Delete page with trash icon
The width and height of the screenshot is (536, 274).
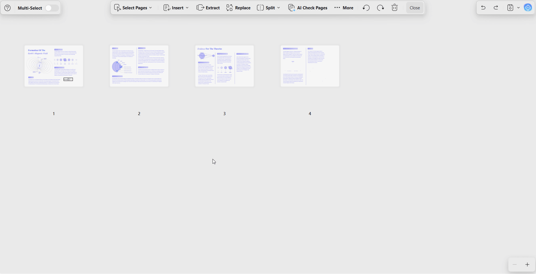(395, 8)
